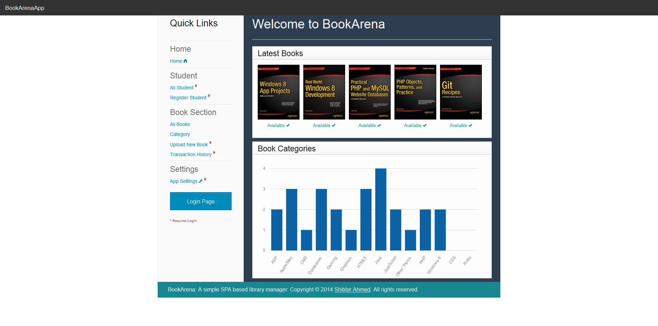Click checkmark under Windows 8 App Projects book
Image resolution: width=658 pixels, height=326 pixels.
click(x=288, y=126)
